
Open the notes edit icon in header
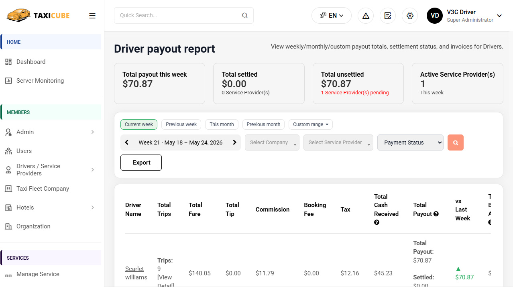click(388, 16)
